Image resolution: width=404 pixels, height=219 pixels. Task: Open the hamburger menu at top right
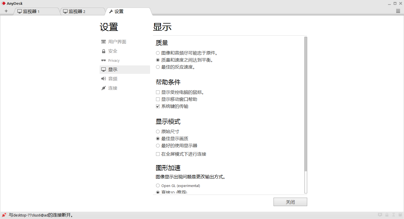tap(398, 11)
